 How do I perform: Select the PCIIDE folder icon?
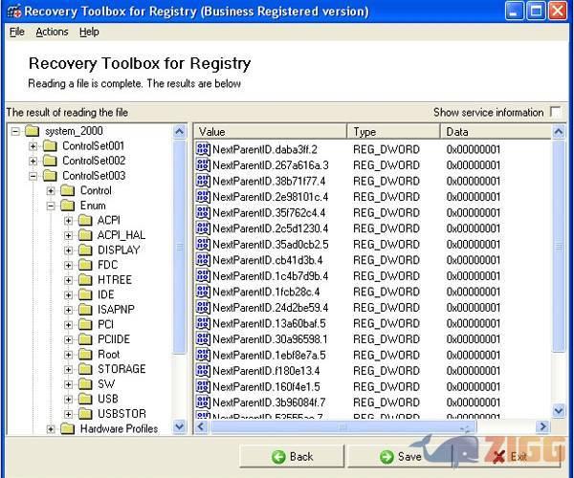(x=85, y=339)
